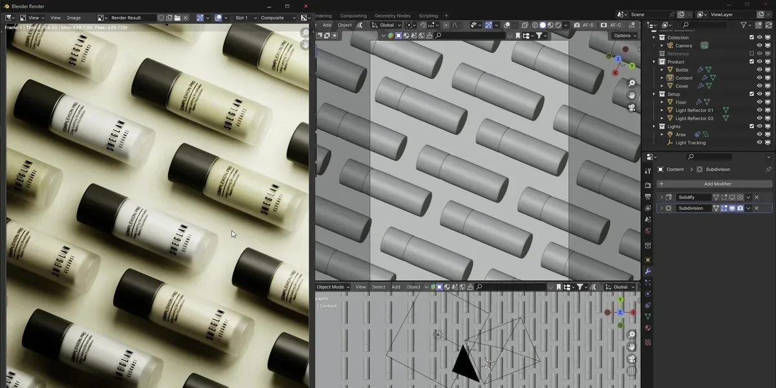
Task: Open the Modifier Properties wrench tab
Action: pos(648,271)
